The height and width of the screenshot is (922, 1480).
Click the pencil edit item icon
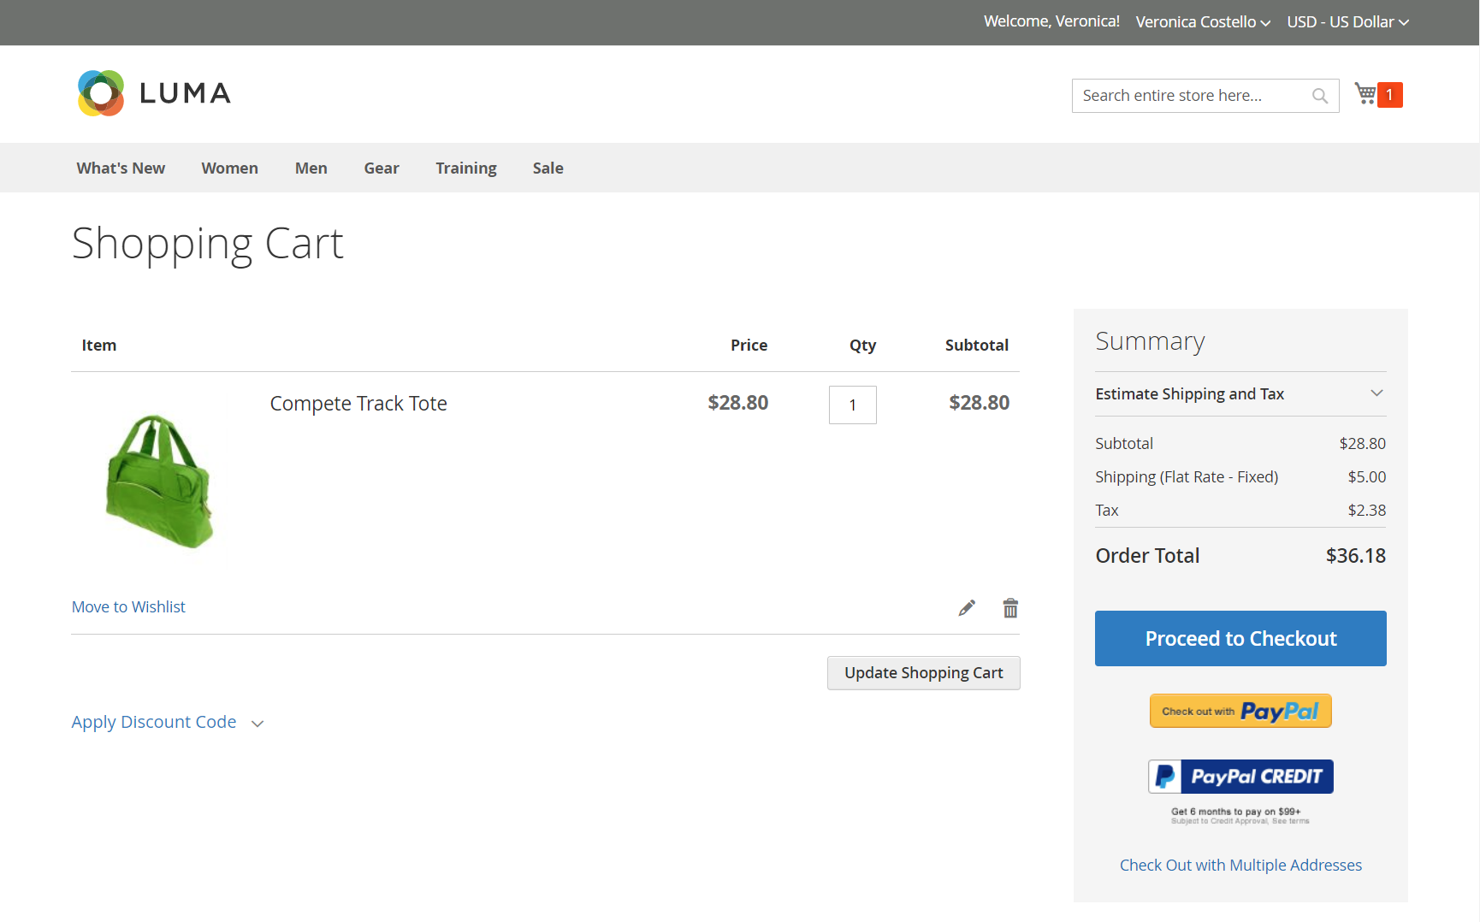pos(967,608)
